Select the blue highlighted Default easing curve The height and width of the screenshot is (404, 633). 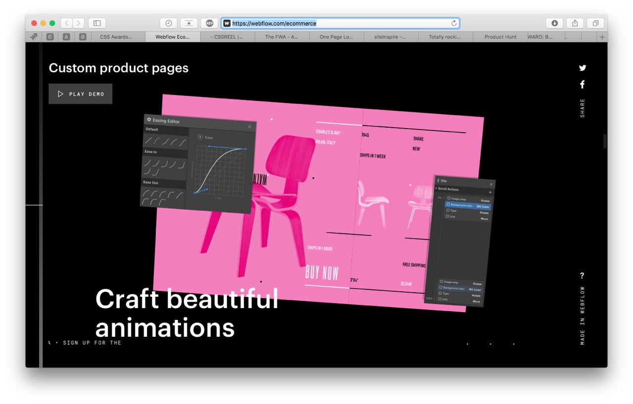157,141
